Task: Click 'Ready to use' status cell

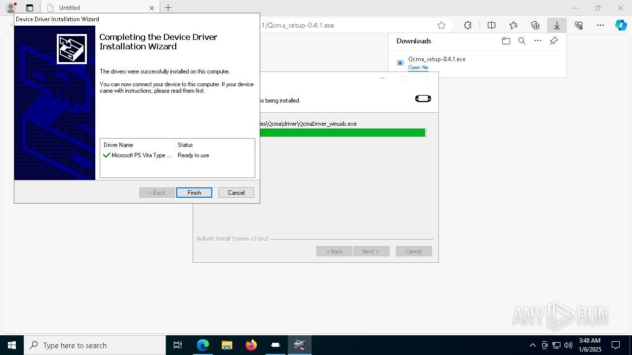Action: (x=194, y=155)
